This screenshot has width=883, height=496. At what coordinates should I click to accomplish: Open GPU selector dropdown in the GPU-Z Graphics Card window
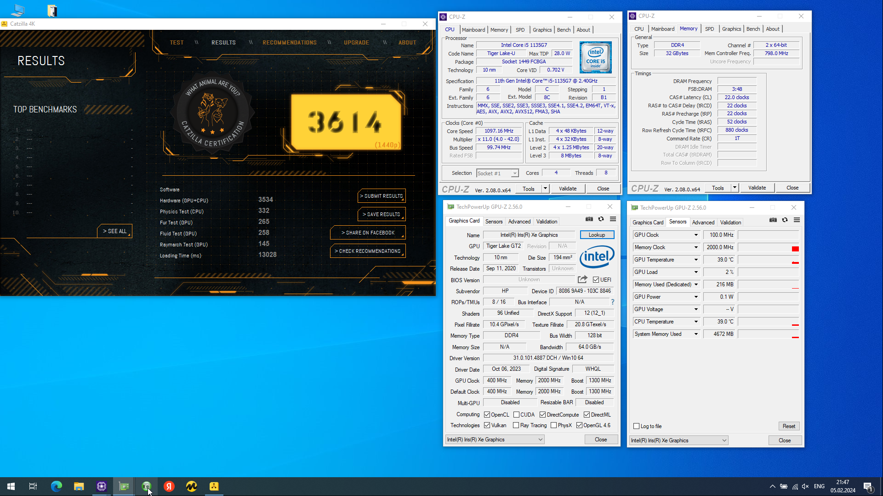tap(495, 440)
